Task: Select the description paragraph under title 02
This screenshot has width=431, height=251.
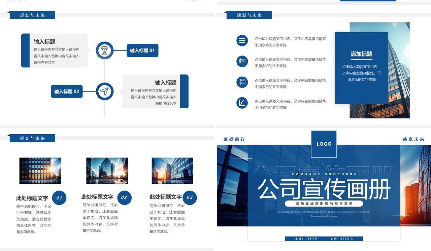Action: coord(100,218)
